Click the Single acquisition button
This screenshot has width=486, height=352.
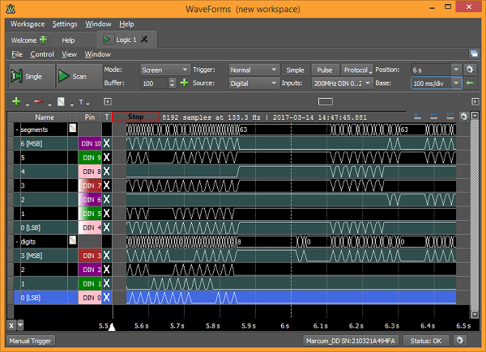tap(32, 76)
